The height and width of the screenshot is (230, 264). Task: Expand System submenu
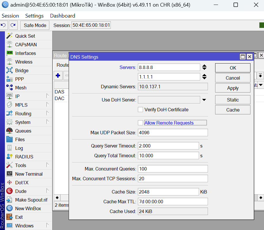point(48,122)
